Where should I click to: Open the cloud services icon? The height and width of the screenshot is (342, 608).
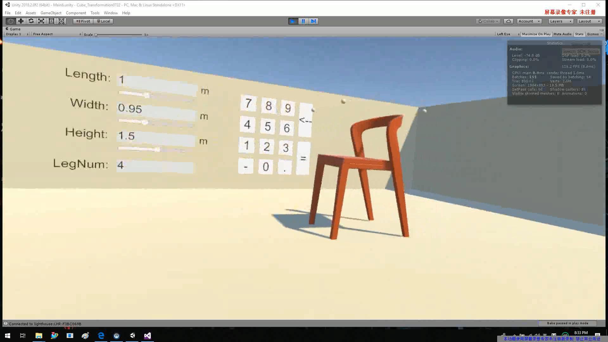508,21
